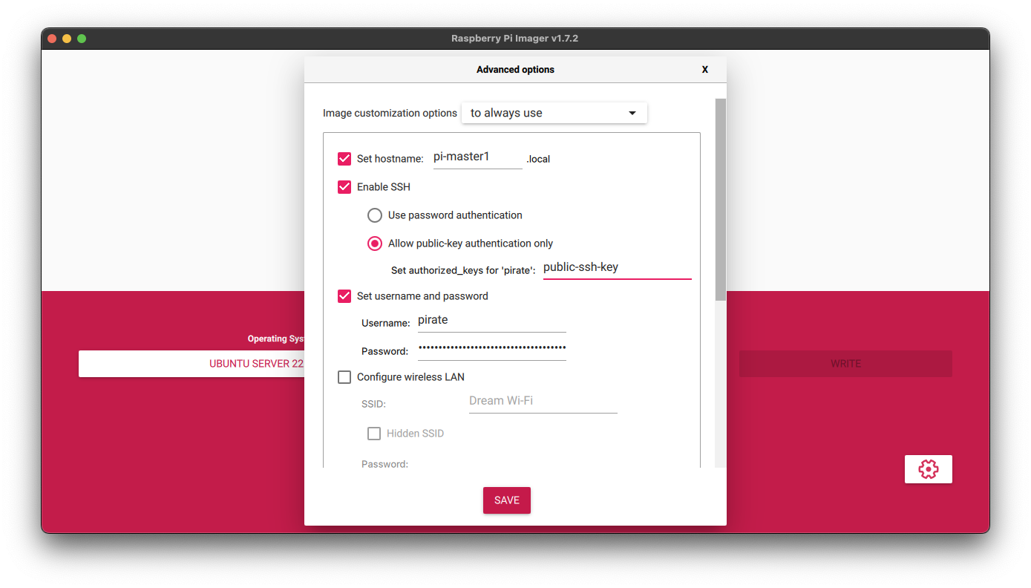
Task: Click the authorized_keys public-ssh-key field
Action: click(x=618, y=268)
